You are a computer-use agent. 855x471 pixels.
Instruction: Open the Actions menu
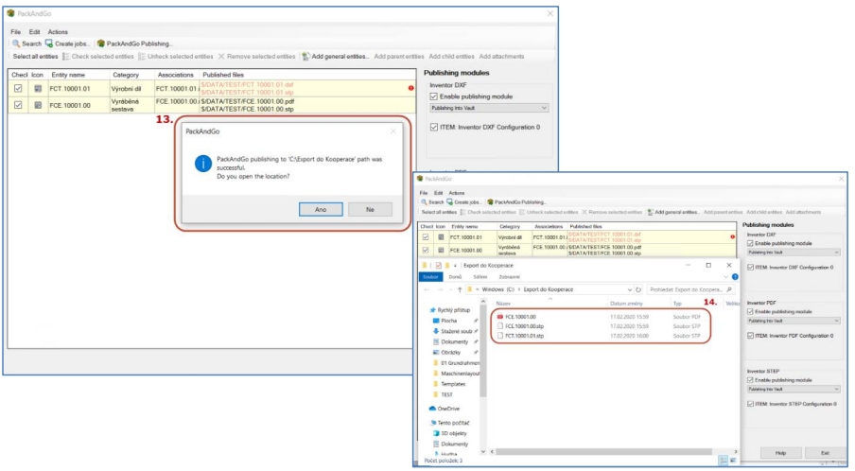58,32
